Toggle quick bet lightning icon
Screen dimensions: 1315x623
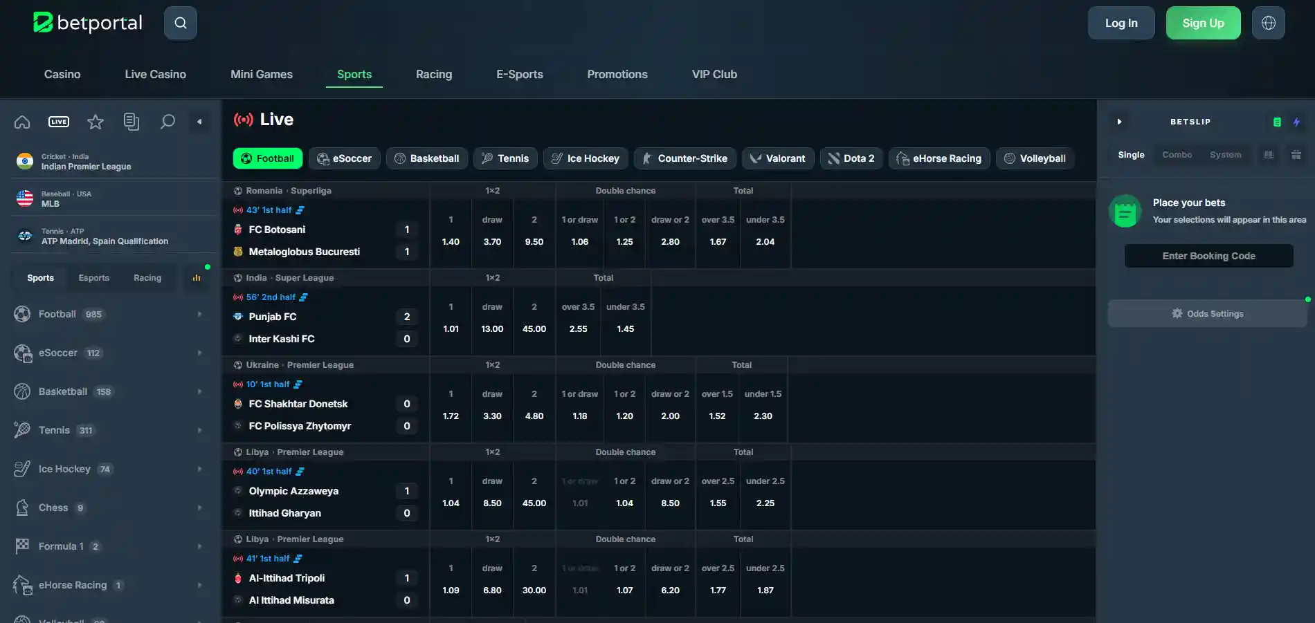tap(1296, 122)
